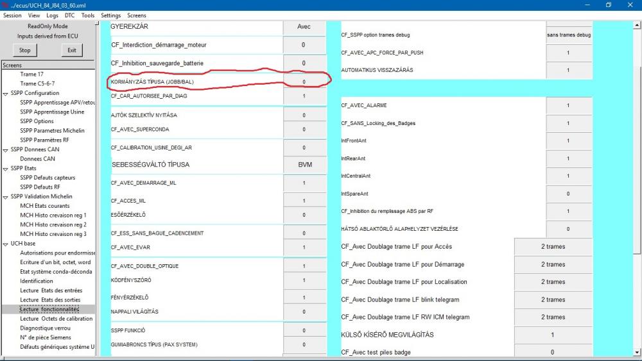Open Ecriture d'un bit, octet, word
642x361 pixels.
click(x=55, y=262)
